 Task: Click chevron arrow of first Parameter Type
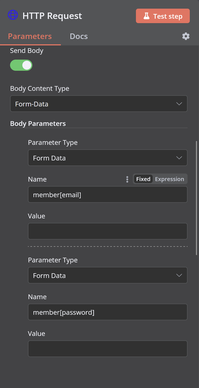[179, 158]
